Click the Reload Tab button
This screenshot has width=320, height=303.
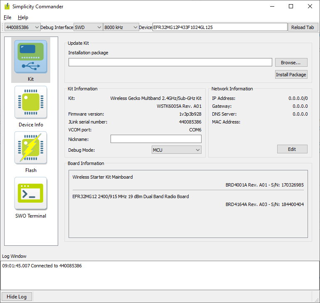[x=303, y=27]
